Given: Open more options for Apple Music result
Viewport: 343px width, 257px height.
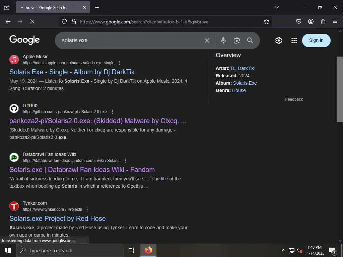Looking at the screenshot, I should 119,63.
